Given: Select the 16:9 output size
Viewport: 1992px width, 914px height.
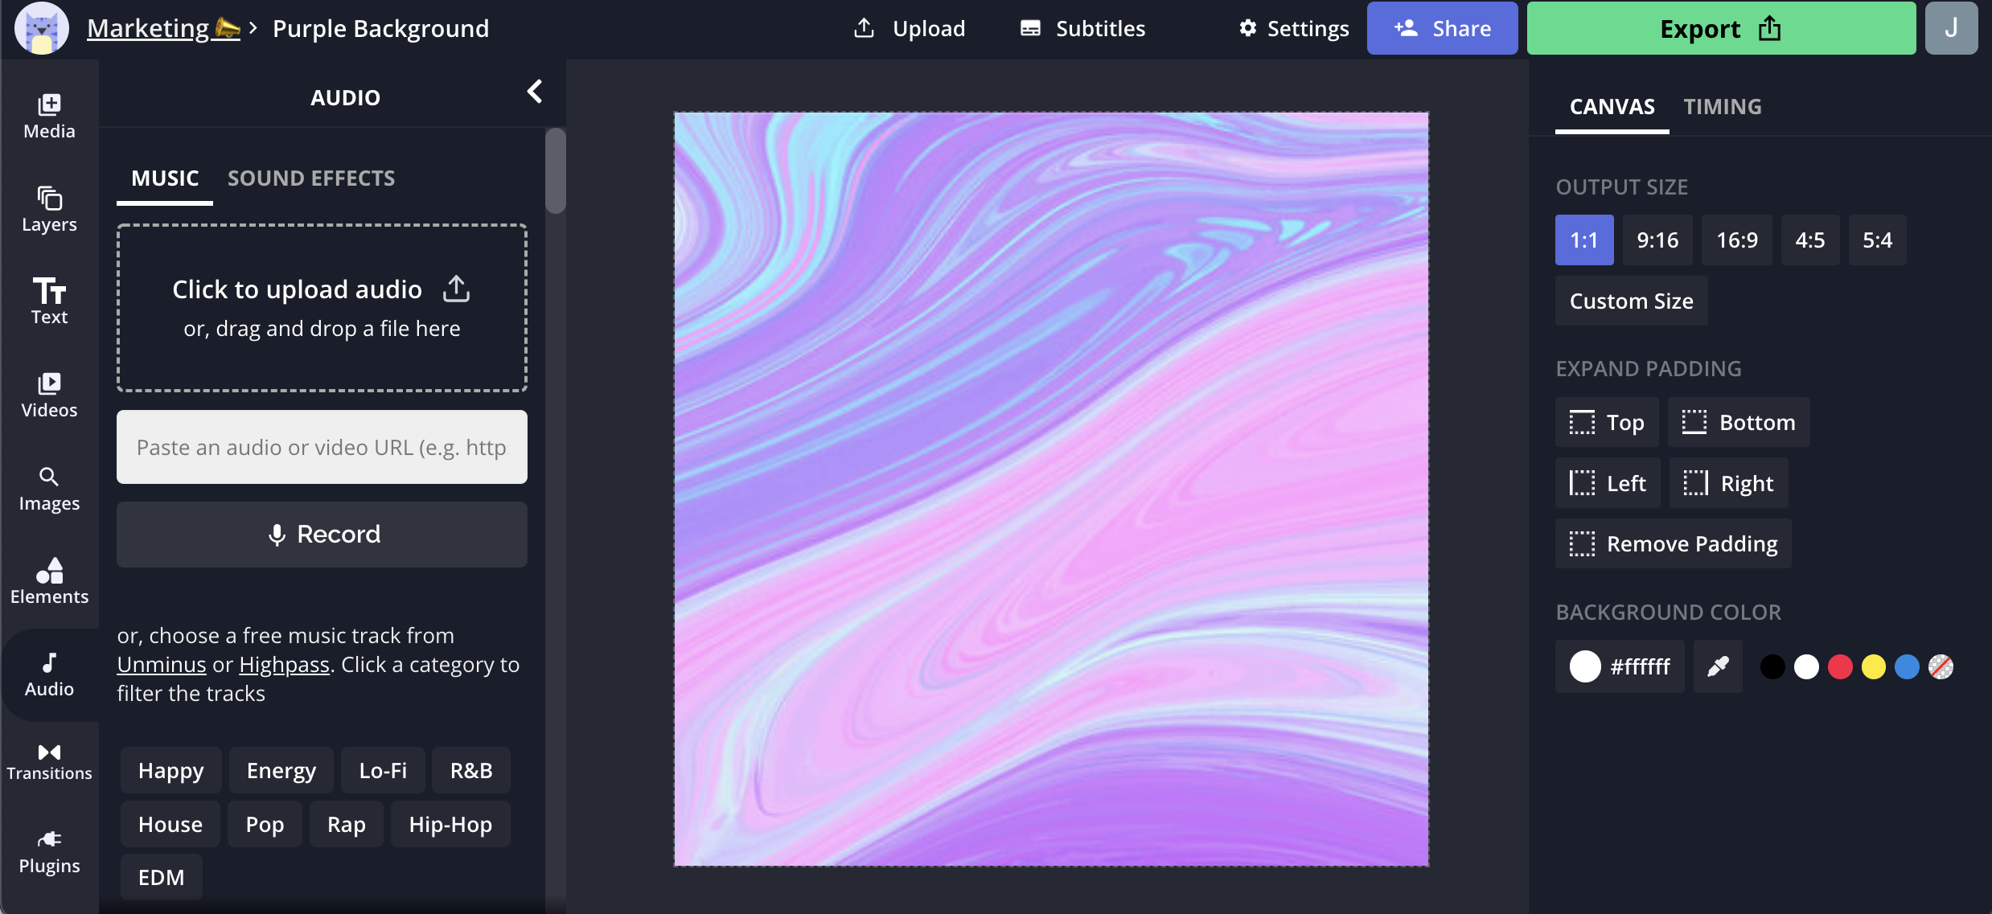Looking at the screenshot, I should (1736, 240).
